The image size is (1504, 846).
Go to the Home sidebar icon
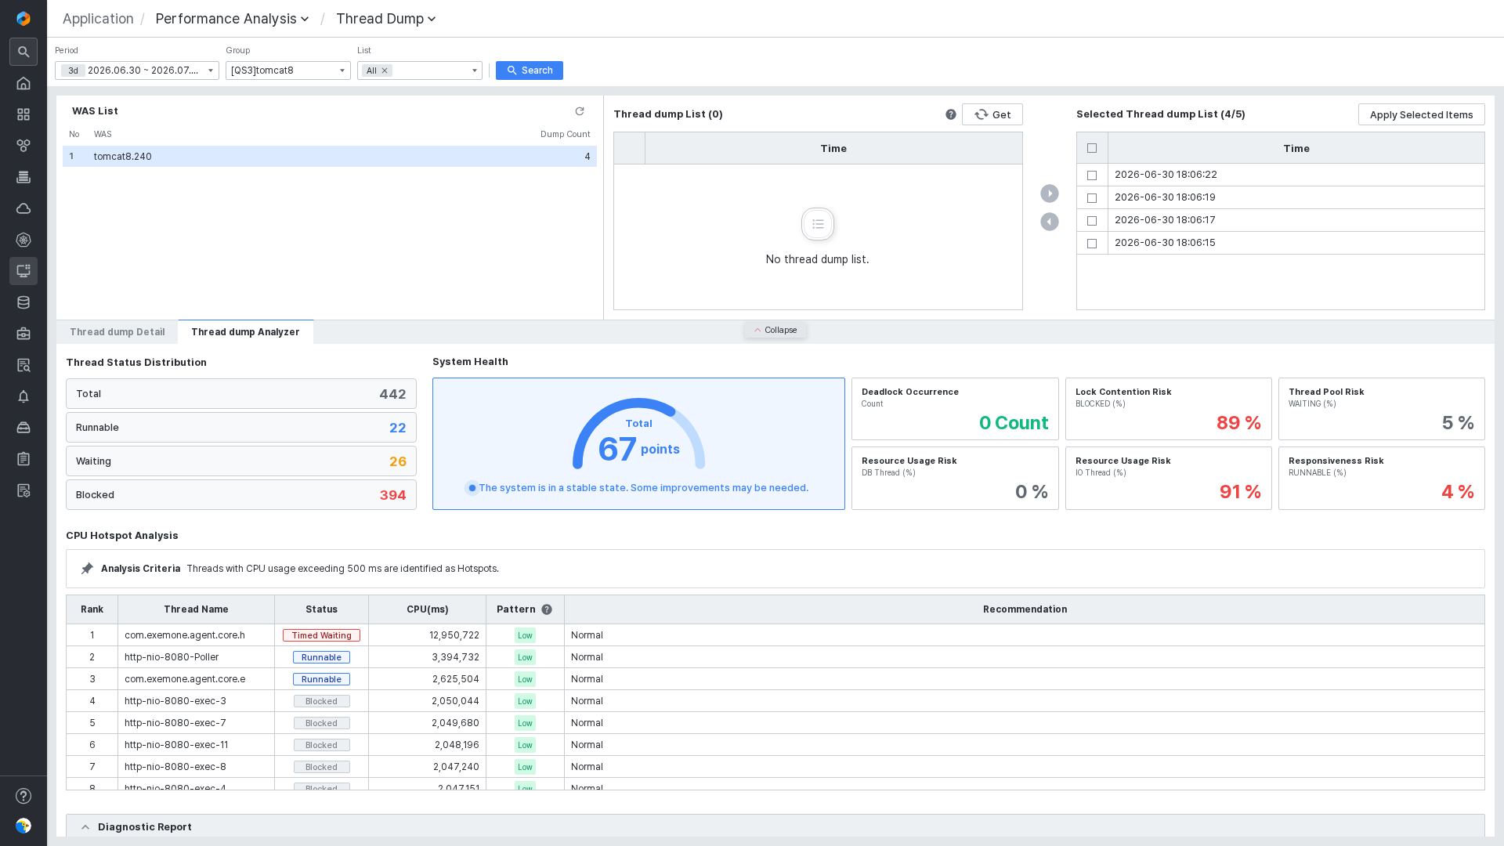point(23,83)
